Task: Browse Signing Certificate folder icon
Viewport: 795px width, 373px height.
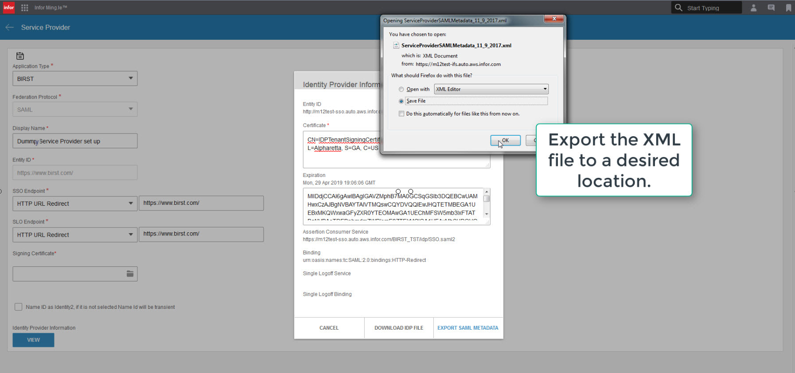Action: point(130,274)
